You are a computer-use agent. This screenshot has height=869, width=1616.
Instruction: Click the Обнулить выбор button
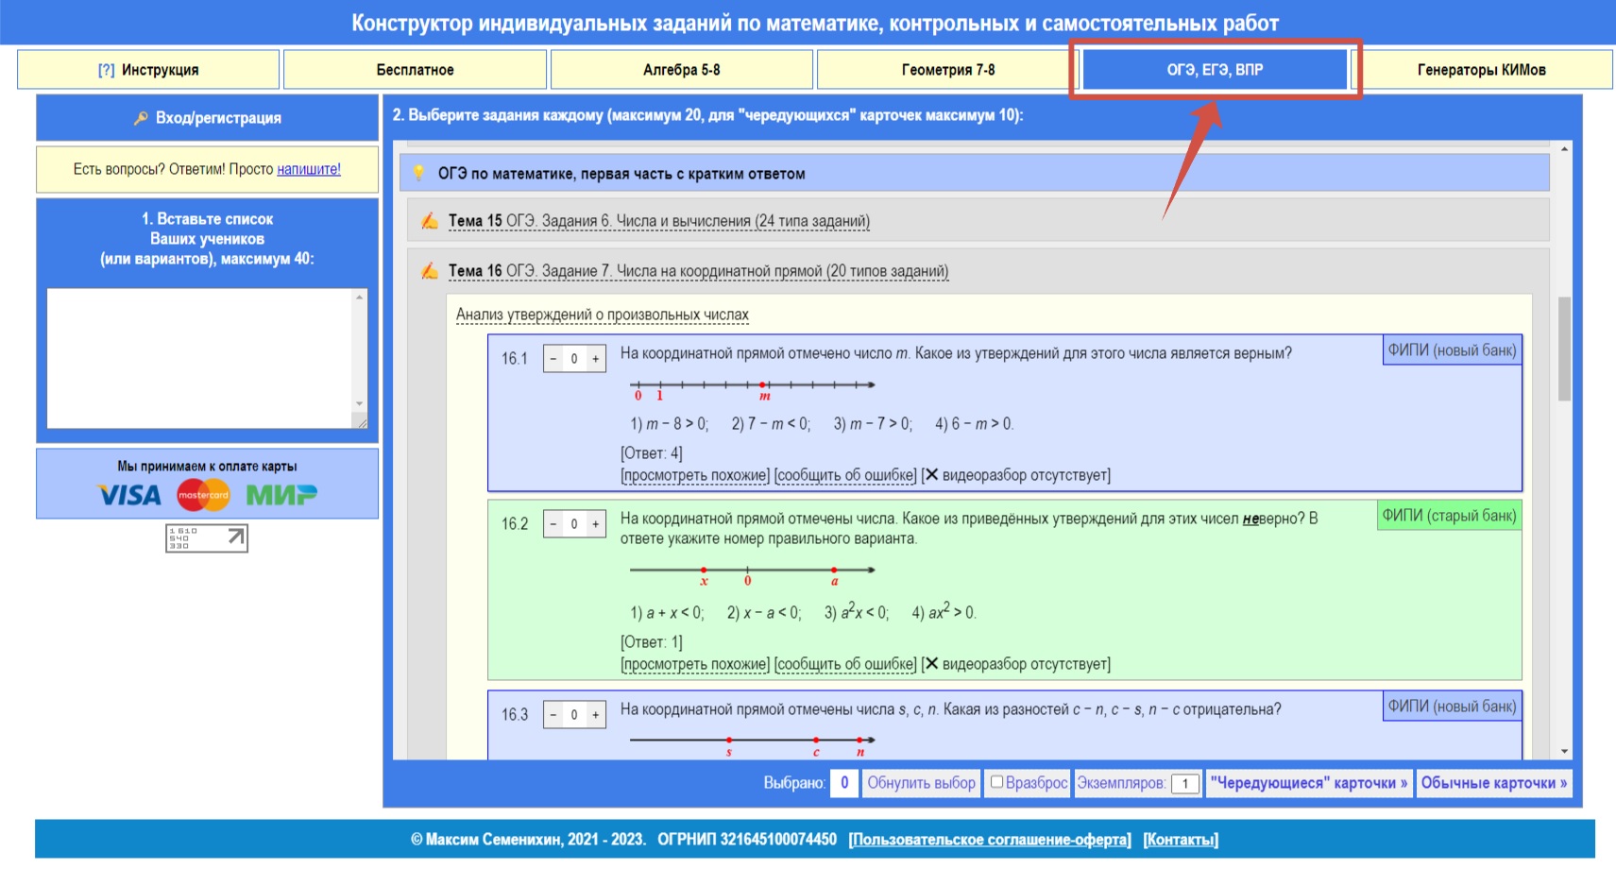(x=921, y=783)
